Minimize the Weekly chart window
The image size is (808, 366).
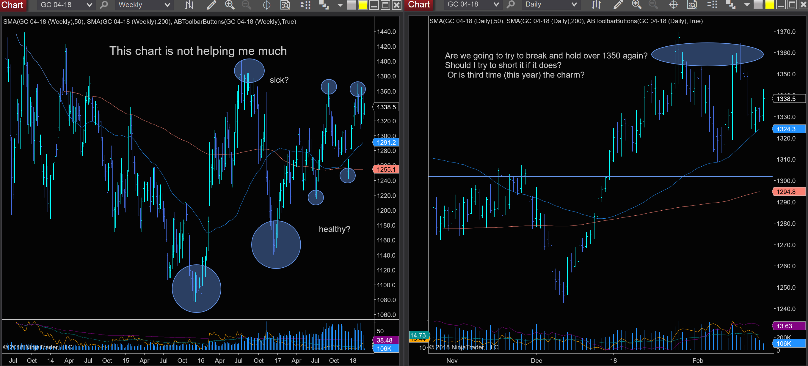click(x=374, y=5)
